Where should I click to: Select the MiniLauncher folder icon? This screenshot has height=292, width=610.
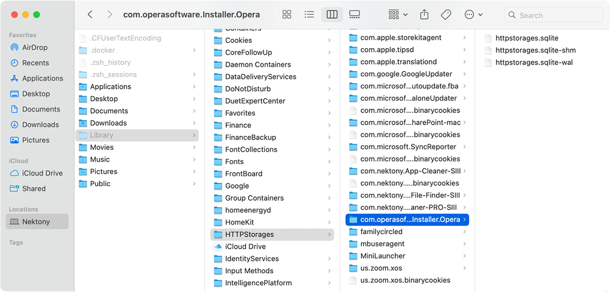353,256
